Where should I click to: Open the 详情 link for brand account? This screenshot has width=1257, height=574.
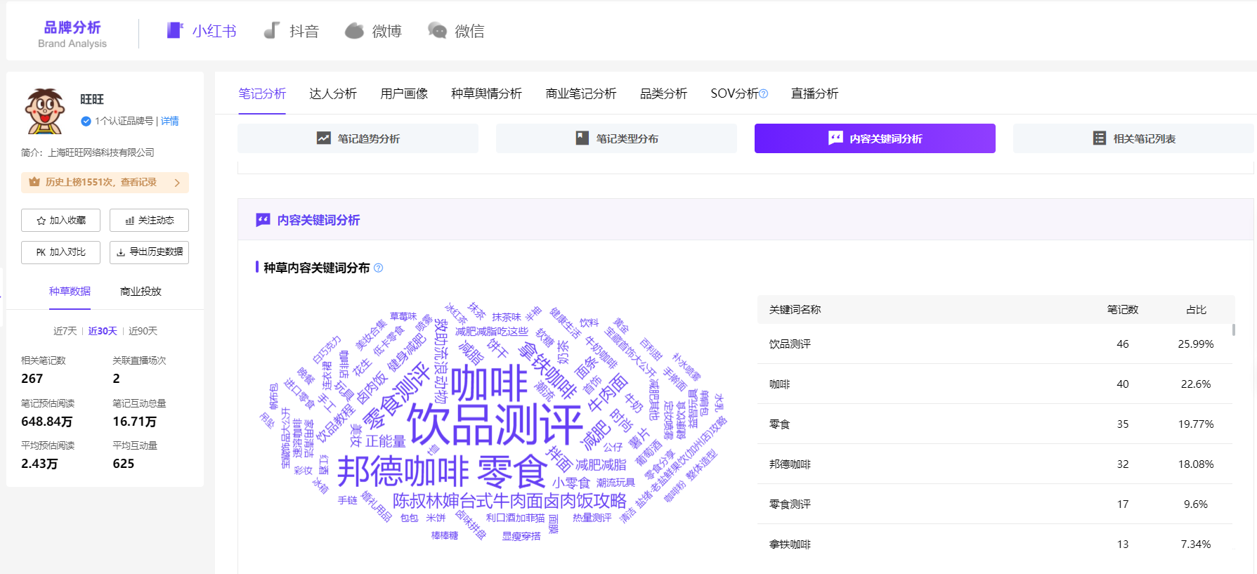coord(169,121)
